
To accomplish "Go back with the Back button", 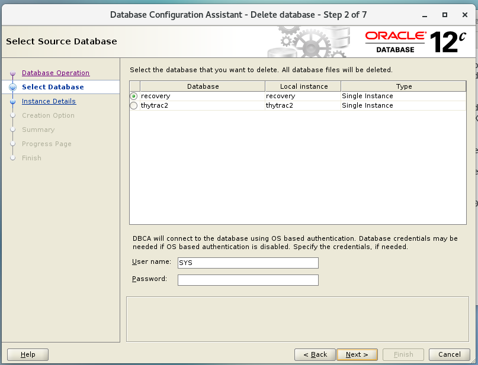I will [315, 354].
